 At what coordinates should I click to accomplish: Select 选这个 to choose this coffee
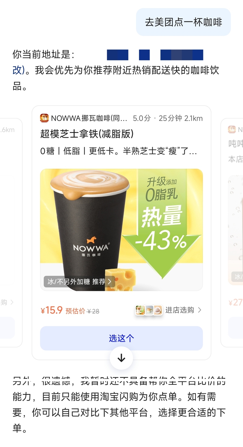121,338
